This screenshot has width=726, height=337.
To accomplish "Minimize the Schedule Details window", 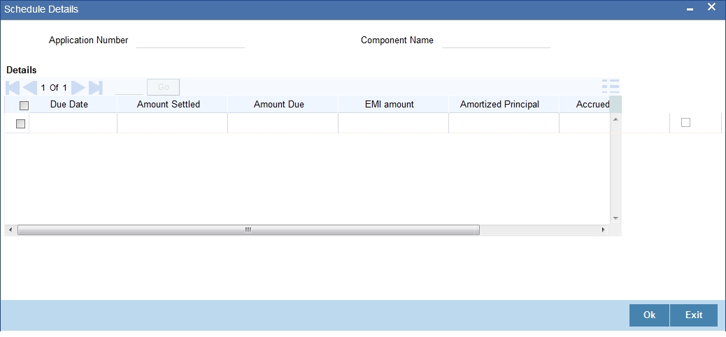I will point(690,9).
